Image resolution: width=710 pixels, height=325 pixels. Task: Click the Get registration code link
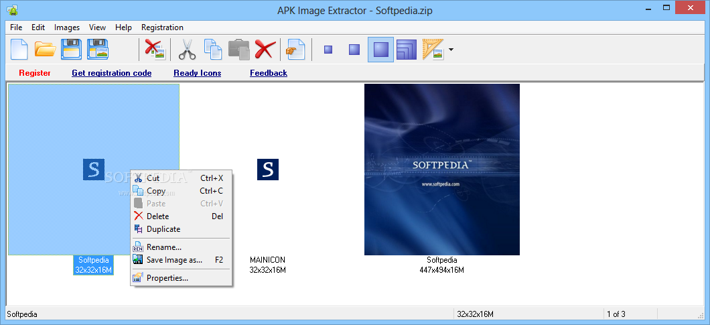[x=111, y=73]
